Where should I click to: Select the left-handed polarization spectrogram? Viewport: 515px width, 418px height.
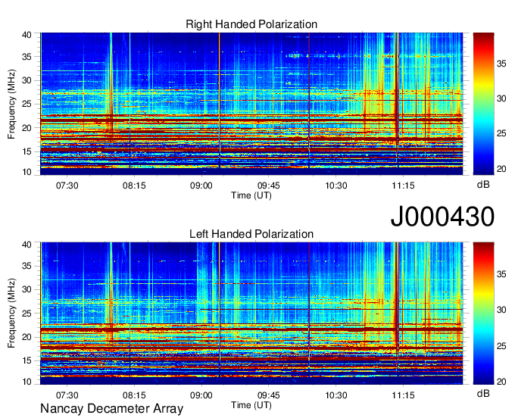[x=251, y=313]
